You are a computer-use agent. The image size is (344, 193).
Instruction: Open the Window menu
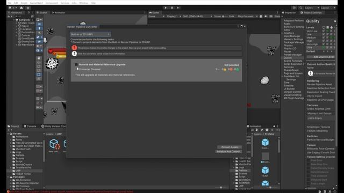[x=83, y=3]
